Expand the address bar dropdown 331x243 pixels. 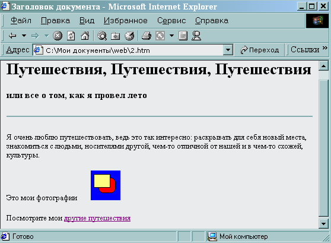point(228,50)
